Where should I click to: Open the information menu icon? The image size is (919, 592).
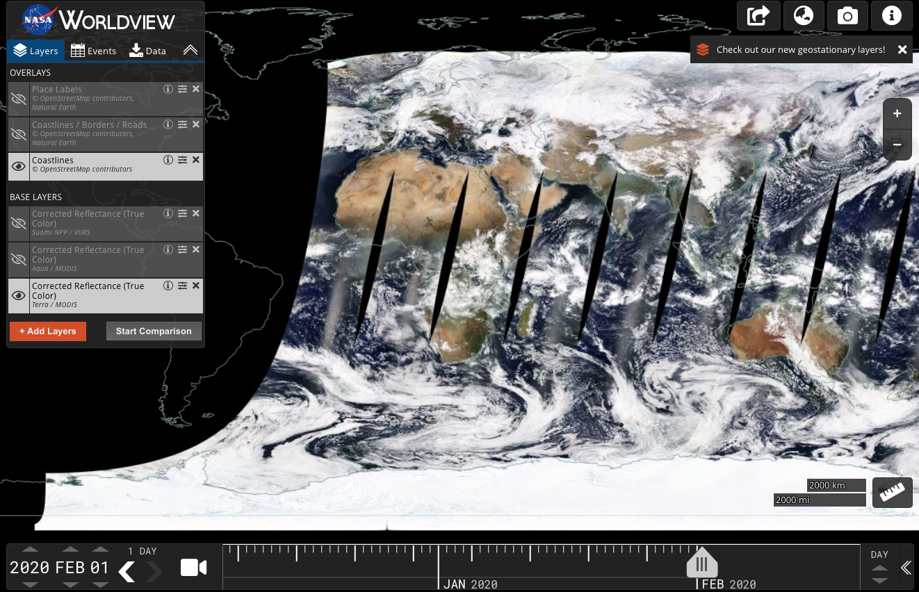[x=892, y=15]
